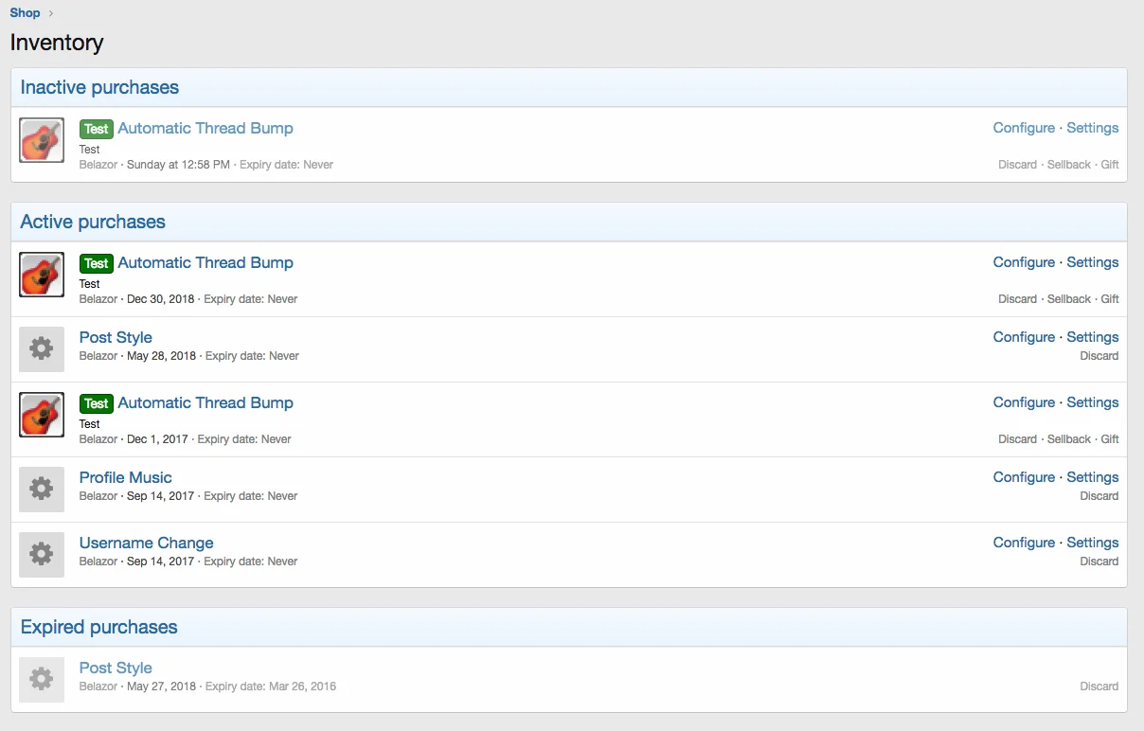
Task: Click gear icon of expired Post Style
Action: 42,680
